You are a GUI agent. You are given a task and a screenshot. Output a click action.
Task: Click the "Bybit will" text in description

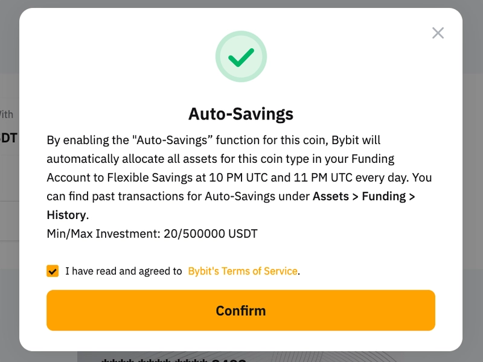click(x=356, y=140)
